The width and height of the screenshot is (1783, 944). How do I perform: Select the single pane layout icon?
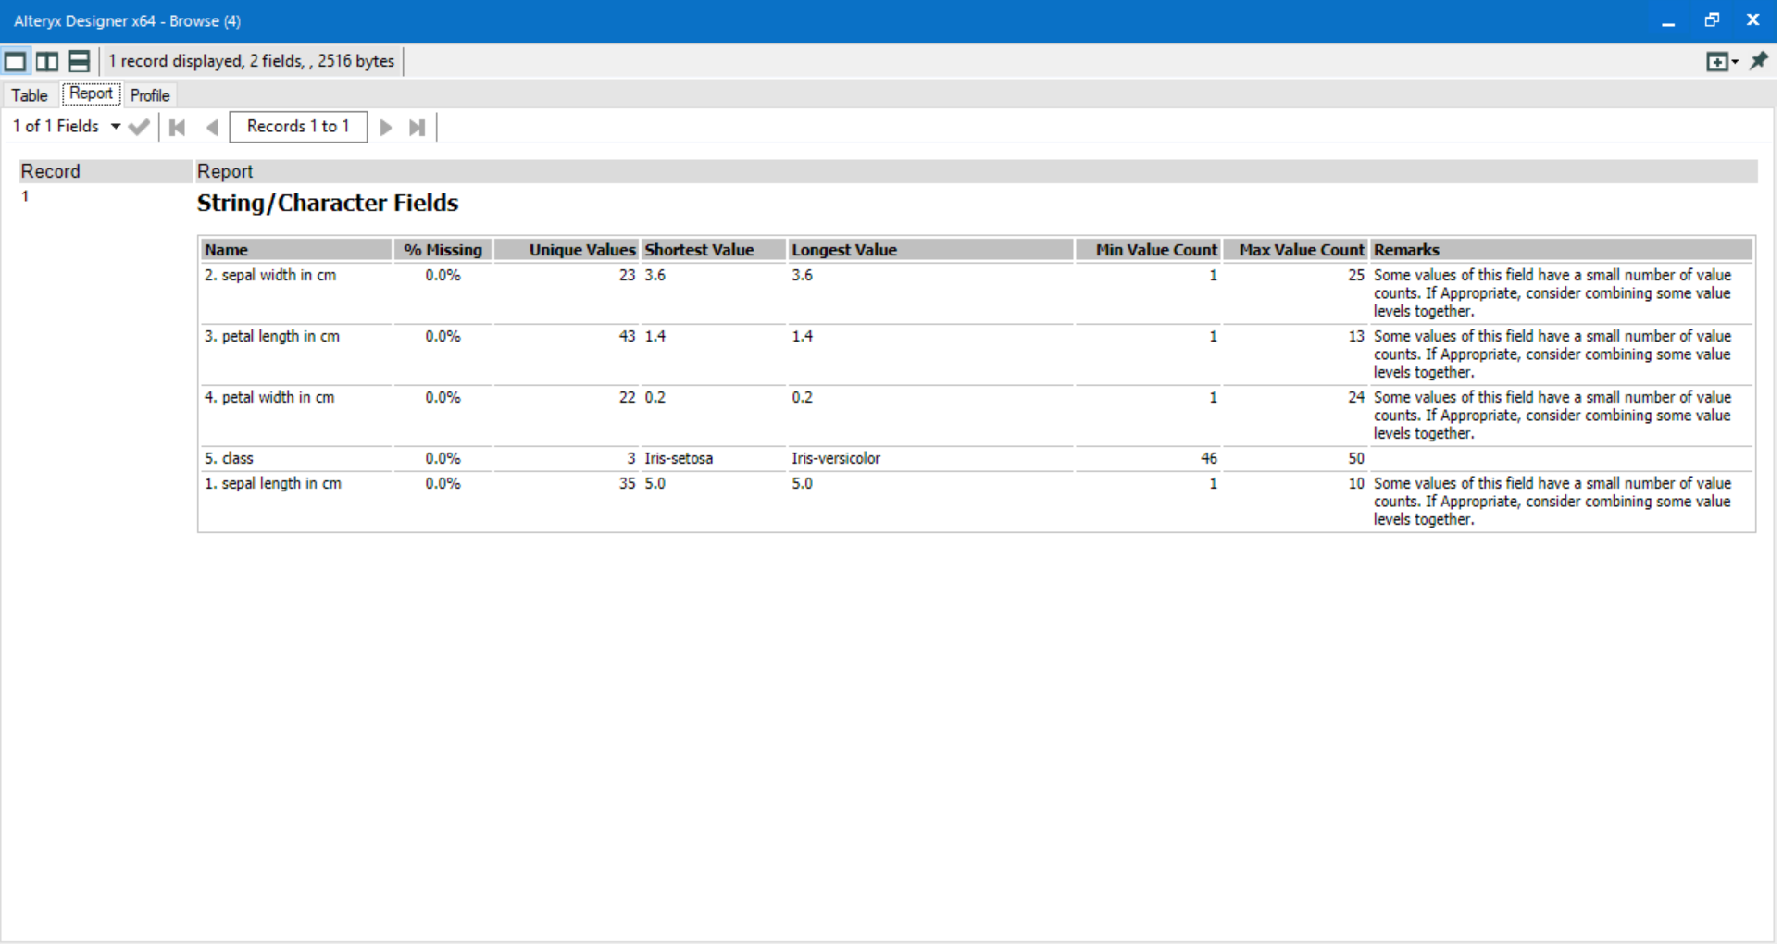point(15,60)
